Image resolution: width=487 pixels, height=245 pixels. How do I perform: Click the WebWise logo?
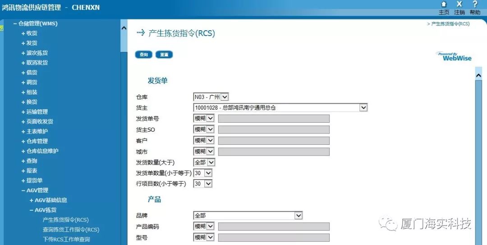tap(454, 56)
